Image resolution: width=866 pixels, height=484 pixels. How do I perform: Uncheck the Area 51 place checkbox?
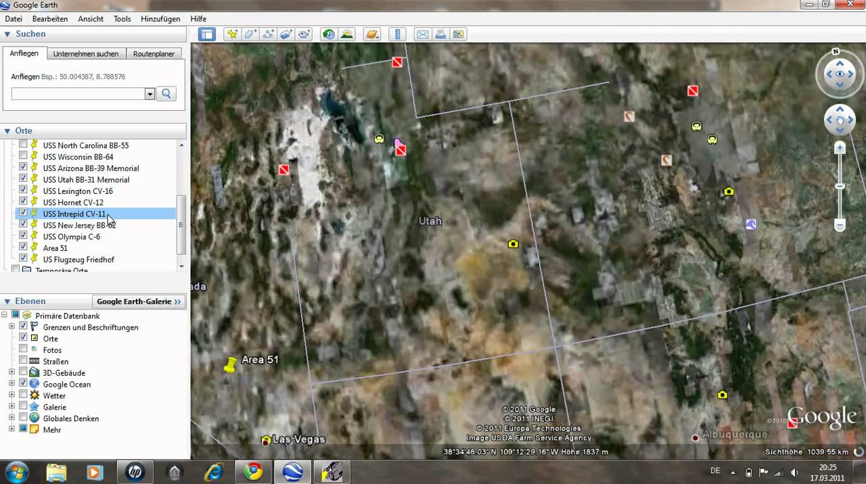pyautogui.click(x=24, y=247)
